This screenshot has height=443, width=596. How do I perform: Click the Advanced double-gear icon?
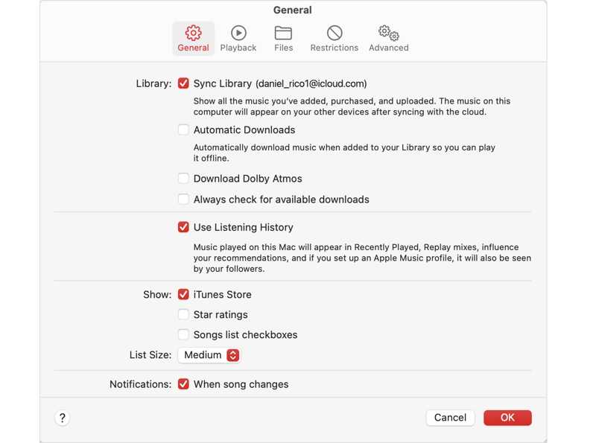pyautogui.click(x=388, y=33)
